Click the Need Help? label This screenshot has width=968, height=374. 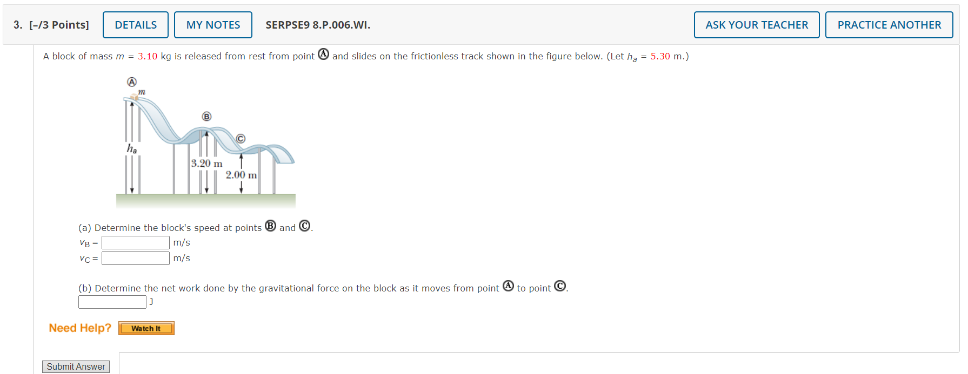click(79, 328)
